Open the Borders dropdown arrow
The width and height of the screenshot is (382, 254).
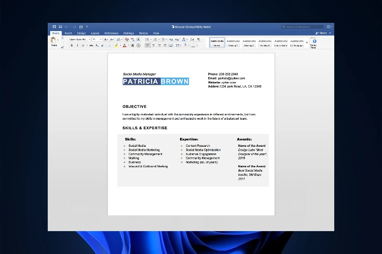point(197,45)
